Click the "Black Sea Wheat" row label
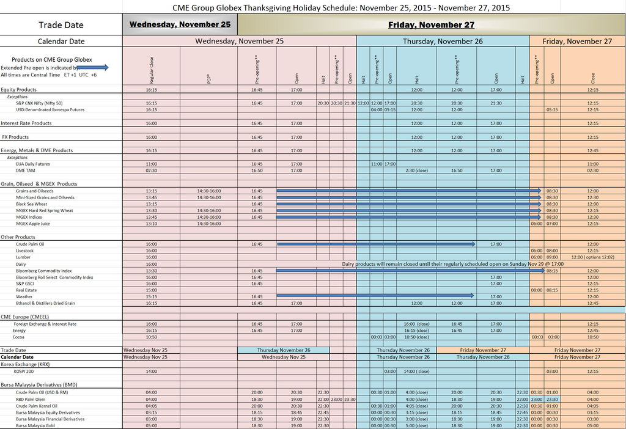This screenshot has width=626, height=429. click(x=32, y=204)
